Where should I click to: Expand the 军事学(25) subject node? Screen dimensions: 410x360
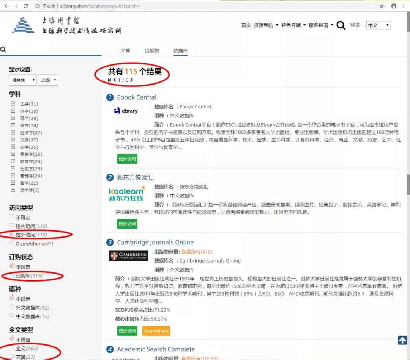pyautogui.click(x=13, y=154)
